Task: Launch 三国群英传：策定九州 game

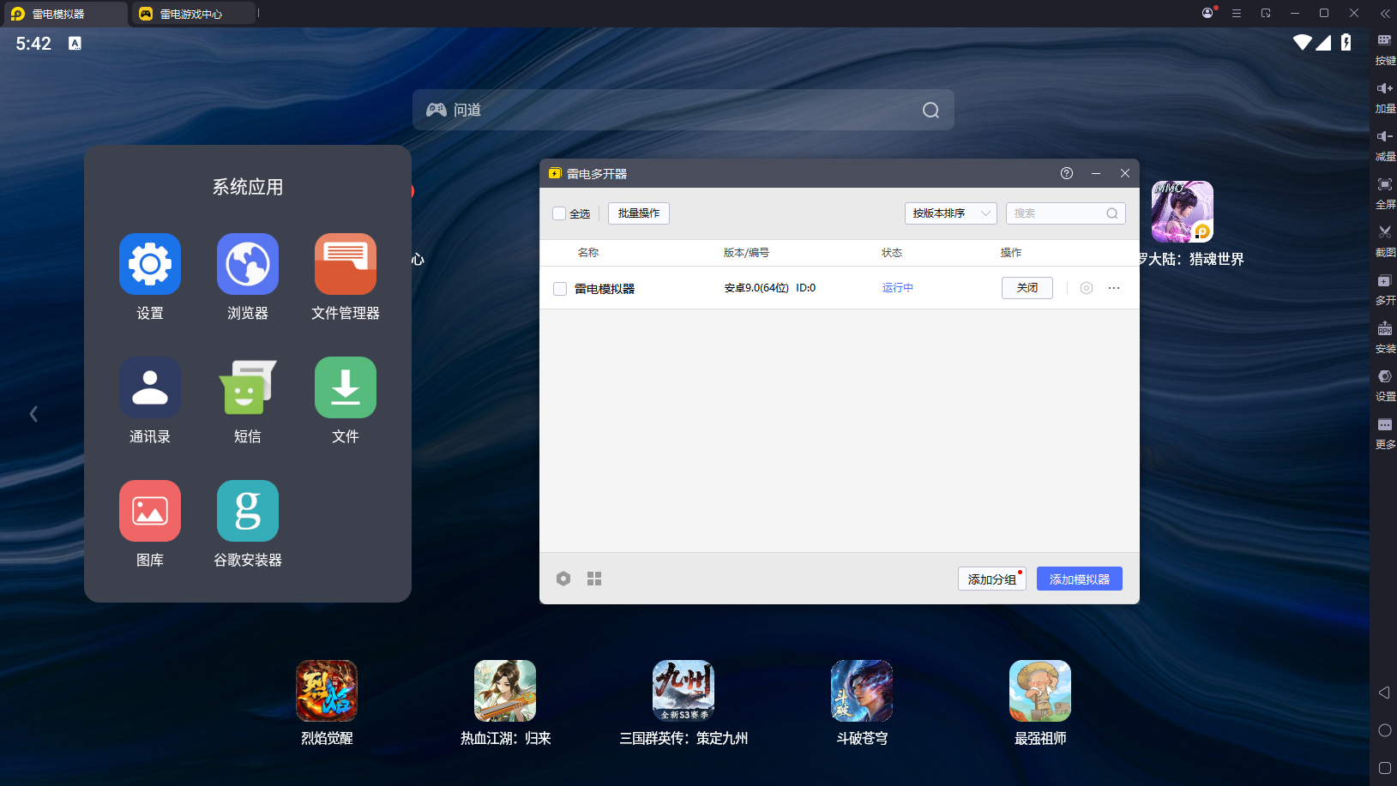Action: click(683, 691)
